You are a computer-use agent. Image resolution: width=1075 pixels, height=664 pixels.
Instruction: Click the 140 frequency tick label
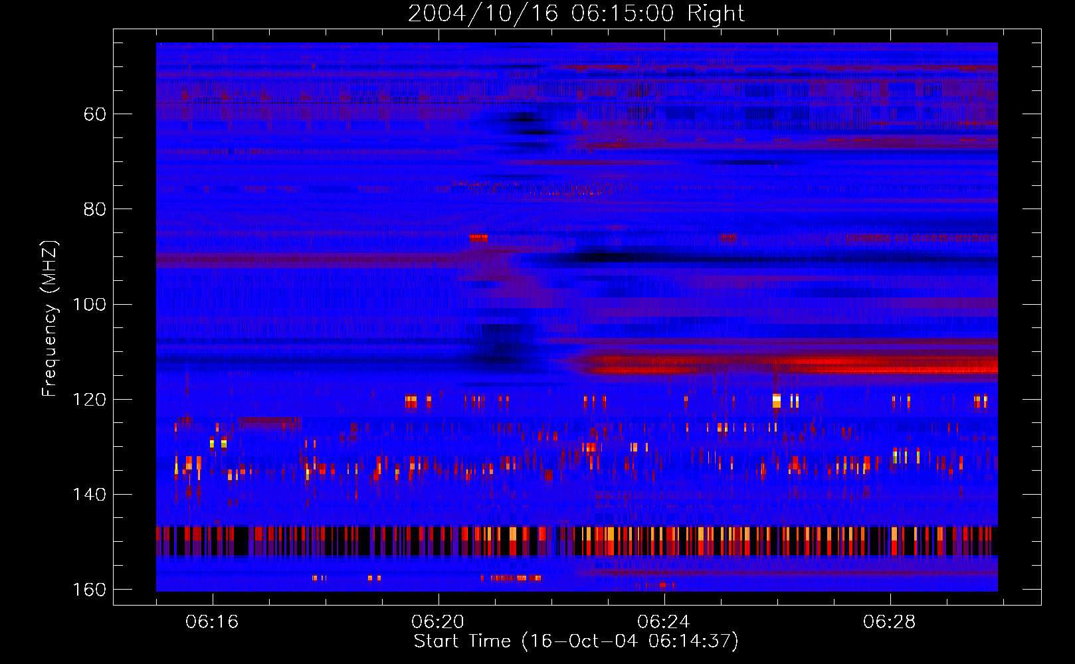click(89, 494)
